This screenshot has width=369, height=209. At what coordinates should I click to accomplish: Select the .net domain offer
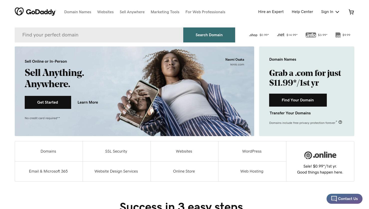[x=287, y=35]
